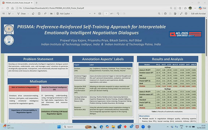Click the taskbar Search box

77,127
